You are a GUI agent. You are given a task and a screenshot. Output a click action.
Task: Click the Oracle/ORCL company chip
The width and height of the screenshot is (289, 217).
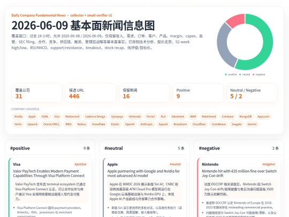51,124
